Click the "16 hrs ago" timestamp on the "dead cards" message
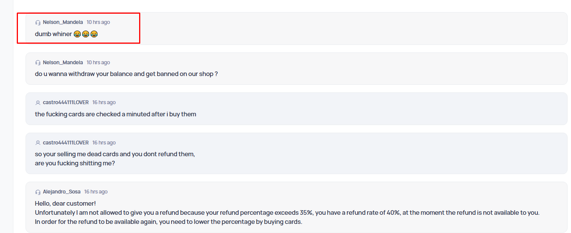Screen dimensions: 571x233 [104, 143]
